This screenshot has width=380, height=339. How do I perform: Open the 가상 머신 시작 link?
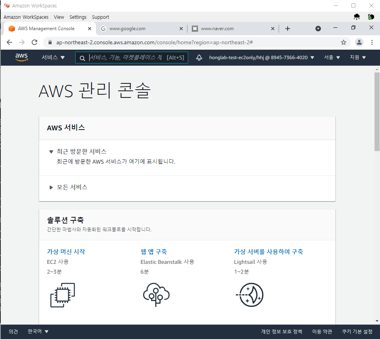pos(66,251)
